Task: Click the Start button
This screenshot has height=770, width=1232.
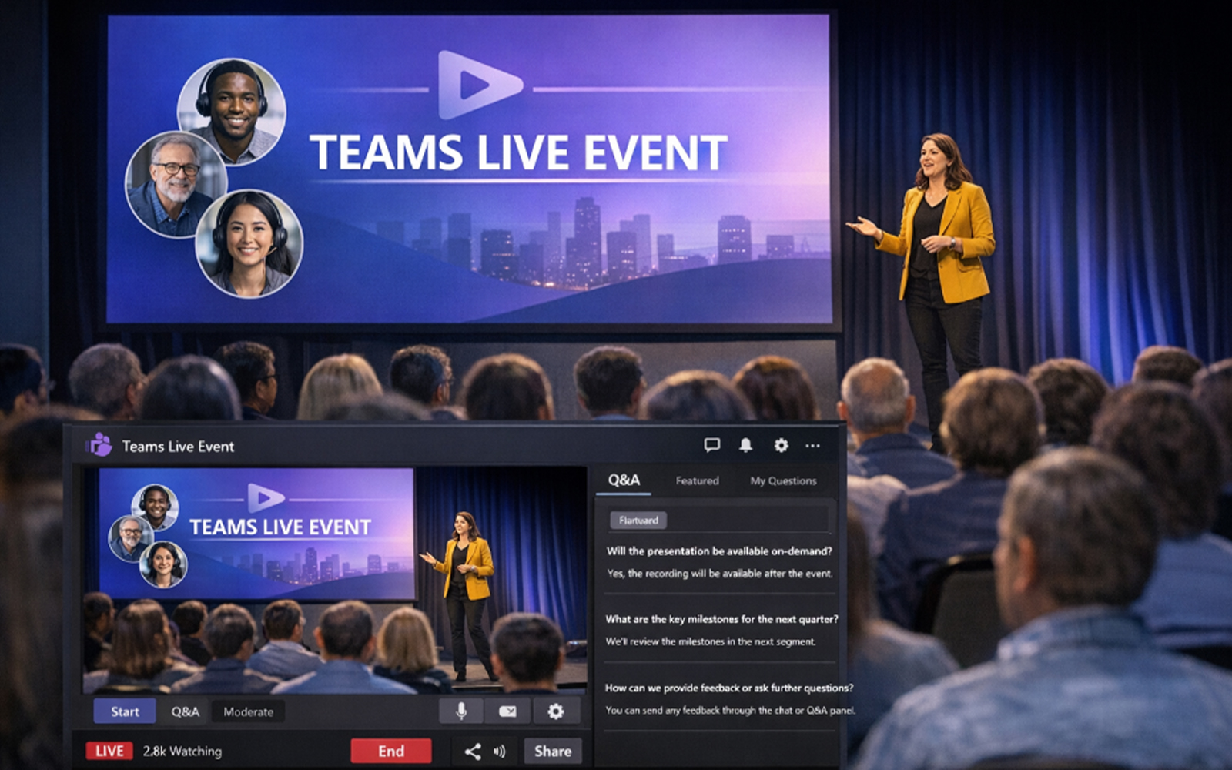Action: tap(125, 711)
